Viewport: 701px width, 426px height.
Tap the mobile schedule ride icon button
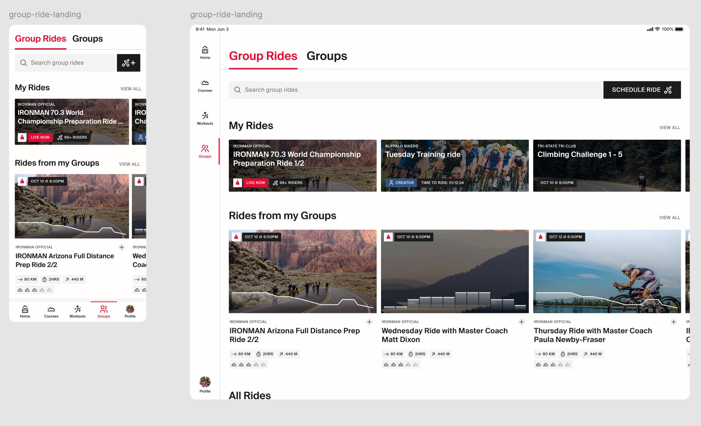128,63
